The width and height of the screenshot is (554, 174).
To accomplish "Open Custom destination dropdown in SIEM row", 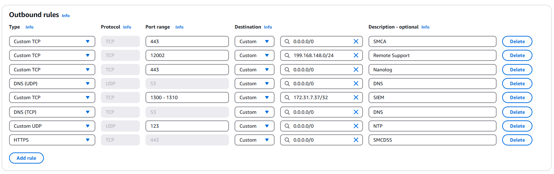I will click(x=254, y=97).
